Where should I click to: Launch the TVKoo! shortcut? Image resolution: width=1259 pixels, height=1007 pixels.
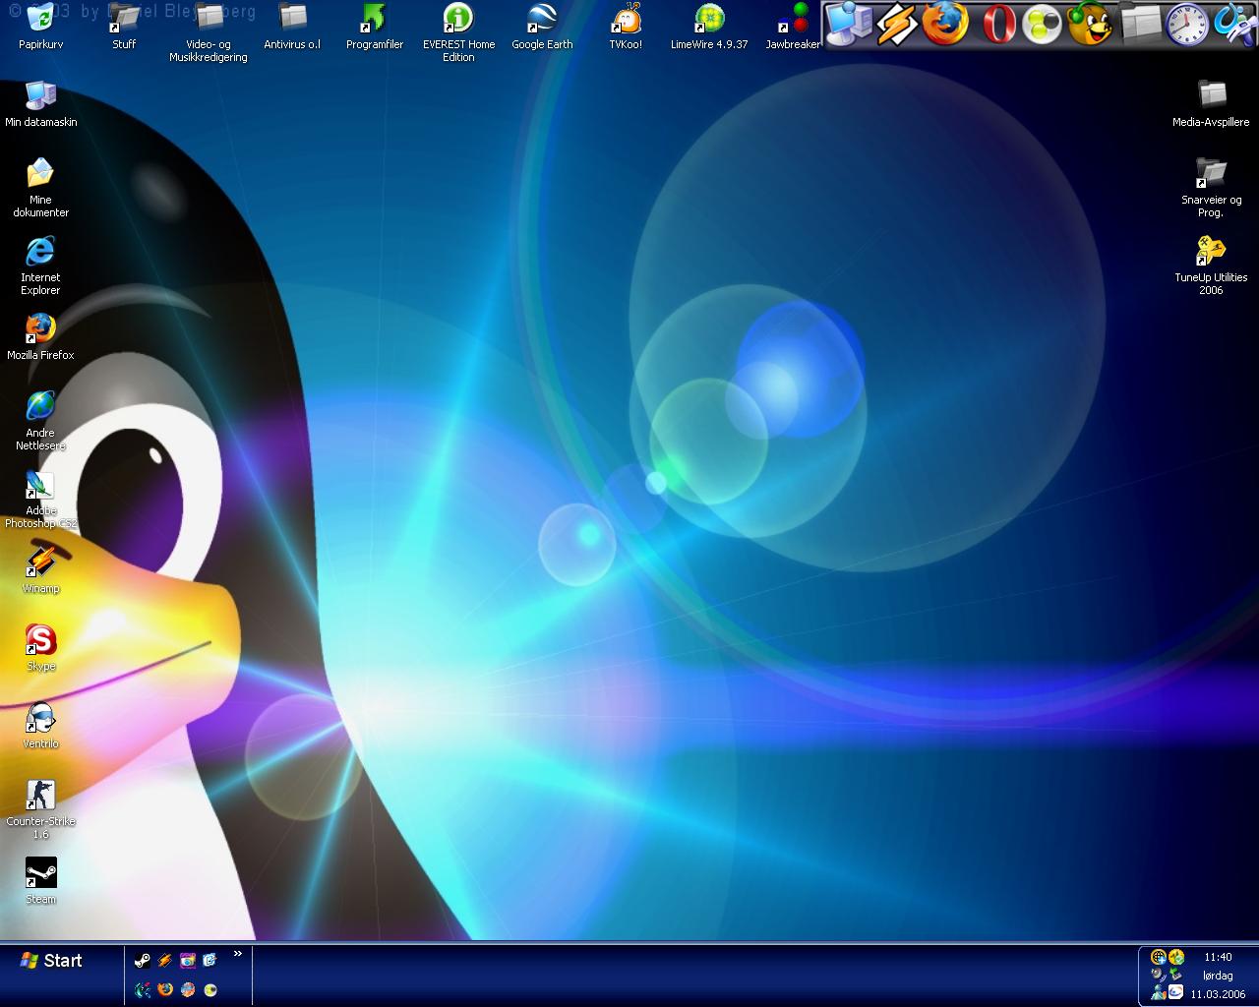coord(626,27)
